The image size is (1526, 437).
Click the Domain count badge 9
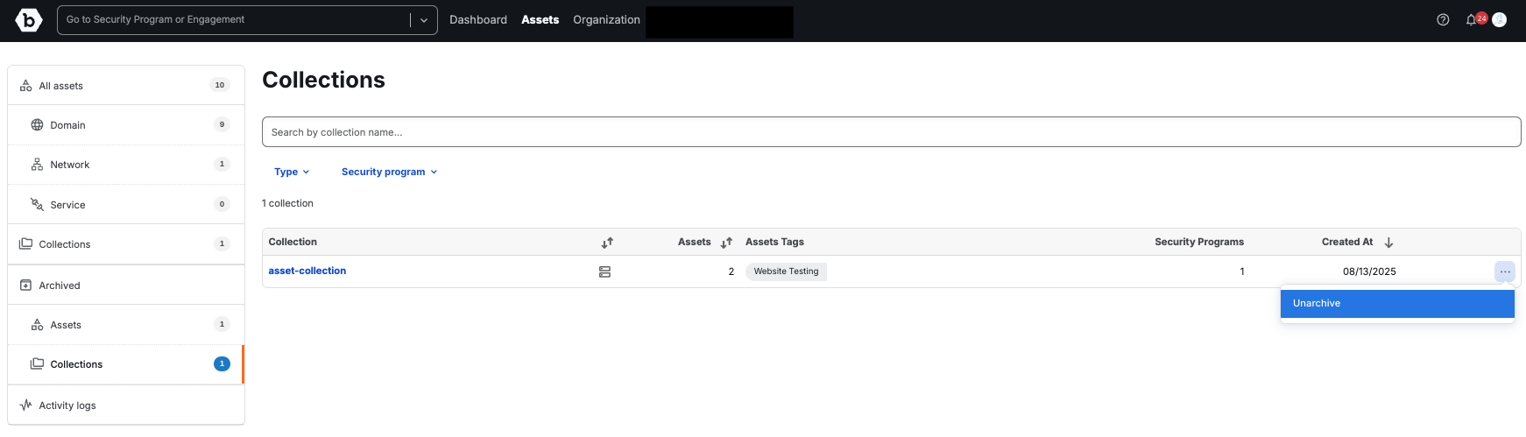click(x=222, y=124)
